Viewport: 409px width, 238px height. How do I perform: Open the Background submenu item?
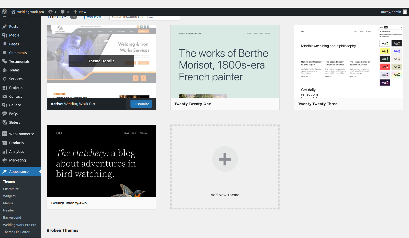[x=12, y=218]
